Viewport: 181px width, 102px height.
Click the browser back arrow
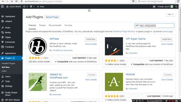tap(3, 1)
